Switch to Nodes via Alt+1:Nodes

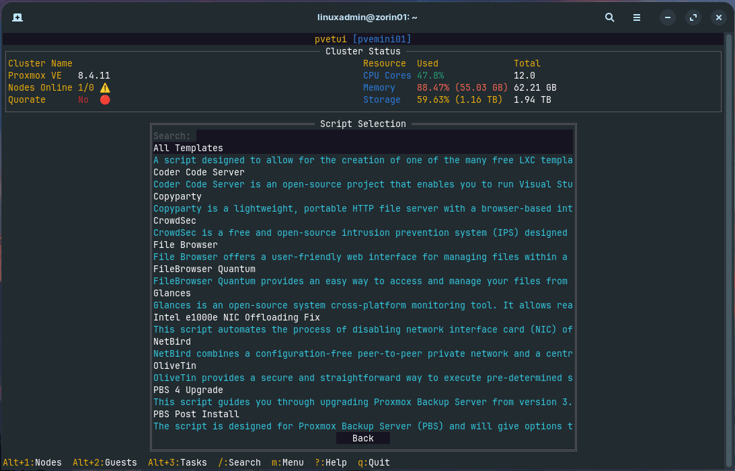[31, 462]
